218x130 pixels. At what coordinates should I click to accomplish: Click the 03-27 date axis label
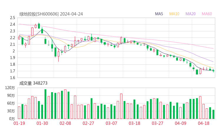[x=157, y=123]
